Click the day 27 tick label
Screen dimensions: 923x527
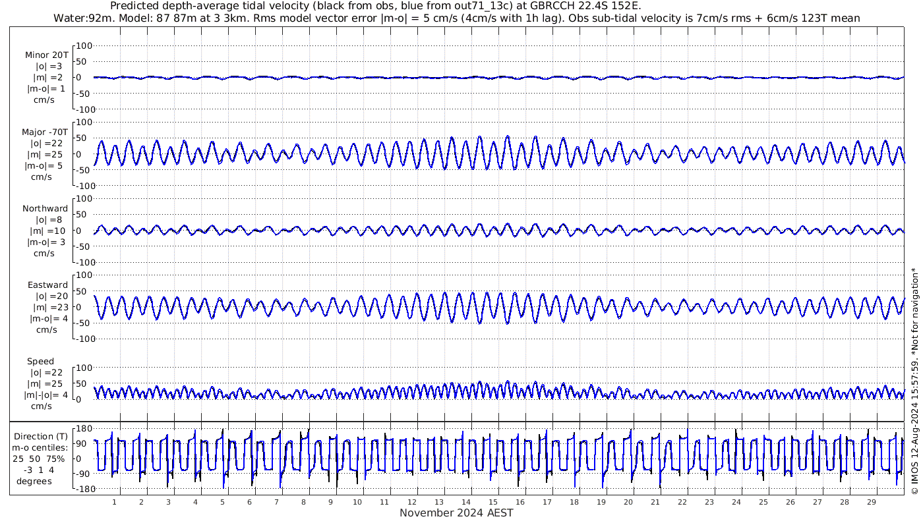point(817,502)
